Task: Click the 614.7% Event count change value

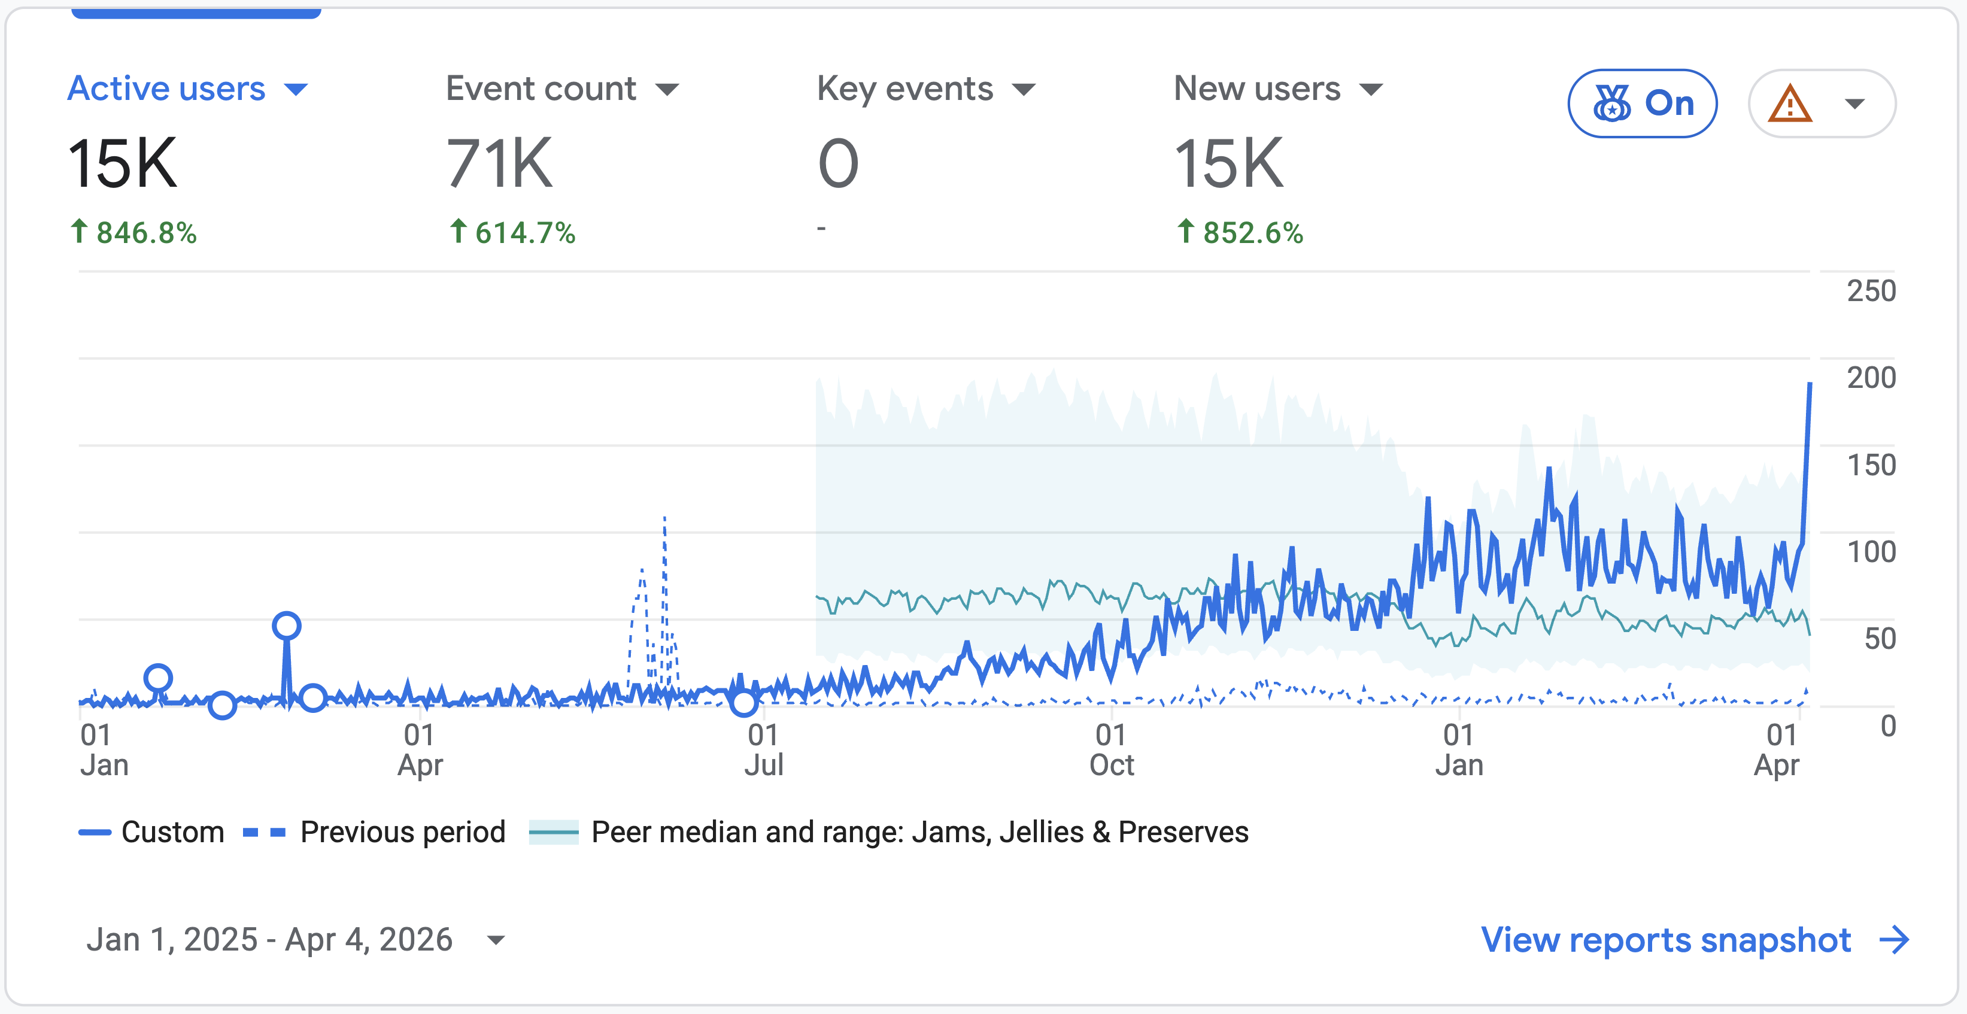Action: pyautogui.click(x=526, y=232)
